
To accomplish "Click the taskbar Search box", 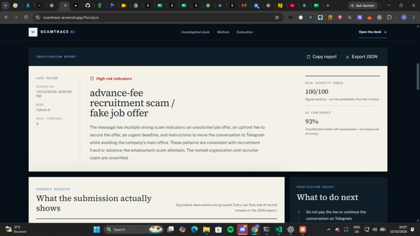I will pos(133,230).
